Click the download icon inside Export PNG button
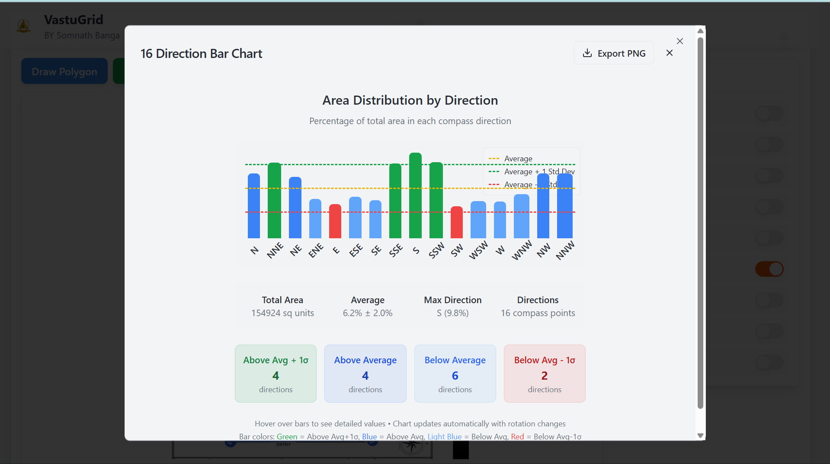The width and height of the screenshot is (830, 464). pyautogui.click(x=587, y=53)
